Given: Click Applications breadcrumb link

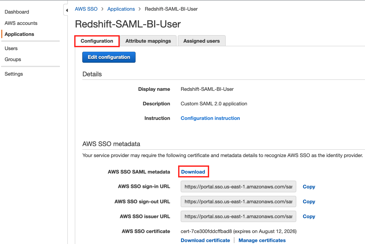Looking at the screenshot, I should pyautogui.click(x=121, y=9).
